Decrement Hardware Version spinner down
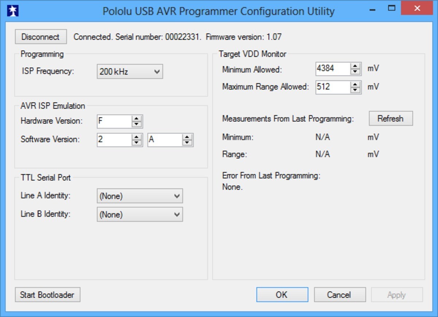 click(137, 124)
